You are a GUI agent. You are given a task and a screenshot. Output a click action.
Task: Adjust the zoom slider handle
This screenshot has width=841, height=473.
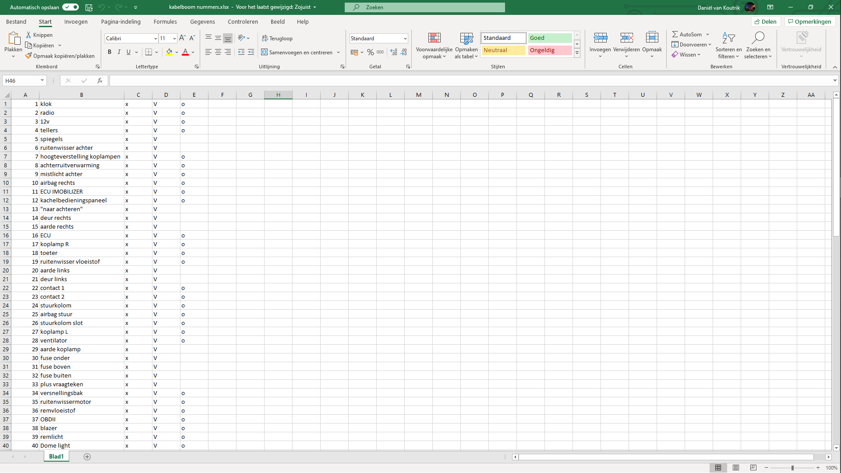click(x=792, y=468)
